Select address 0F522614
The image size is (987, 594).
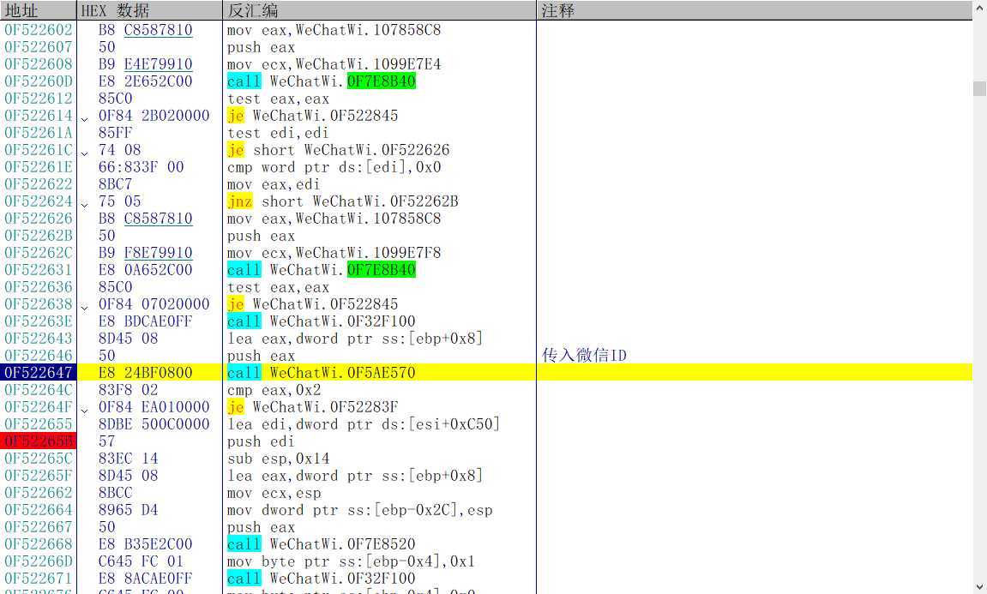pyautogui.click(x=39, y=116)
